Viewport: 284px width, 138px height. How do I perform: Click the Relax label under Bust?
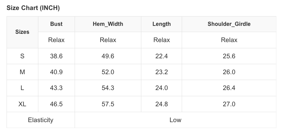coord(56,40)
